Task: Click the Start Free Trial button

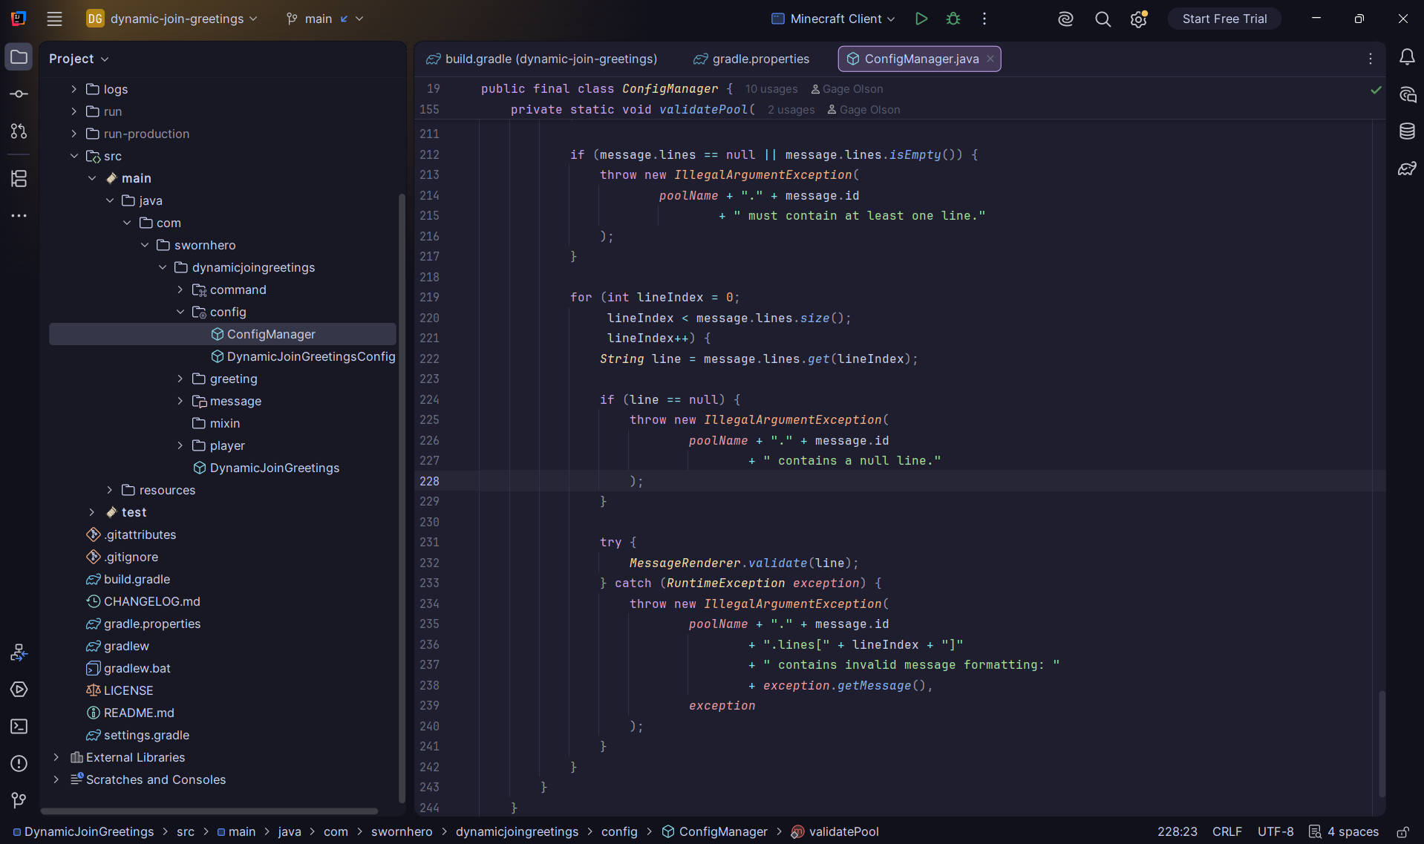Action: click(1224, 19)
